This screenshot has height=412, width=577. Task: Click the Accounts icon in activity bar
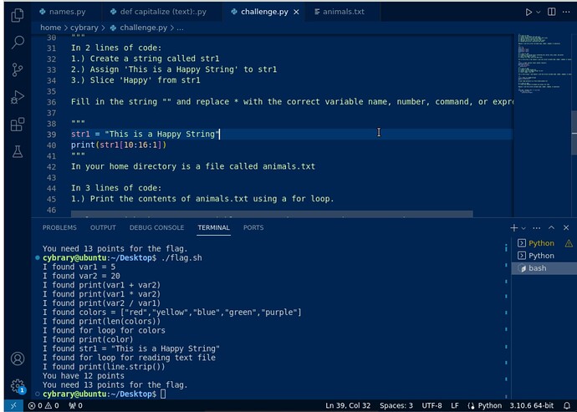[x=17, y=359]
